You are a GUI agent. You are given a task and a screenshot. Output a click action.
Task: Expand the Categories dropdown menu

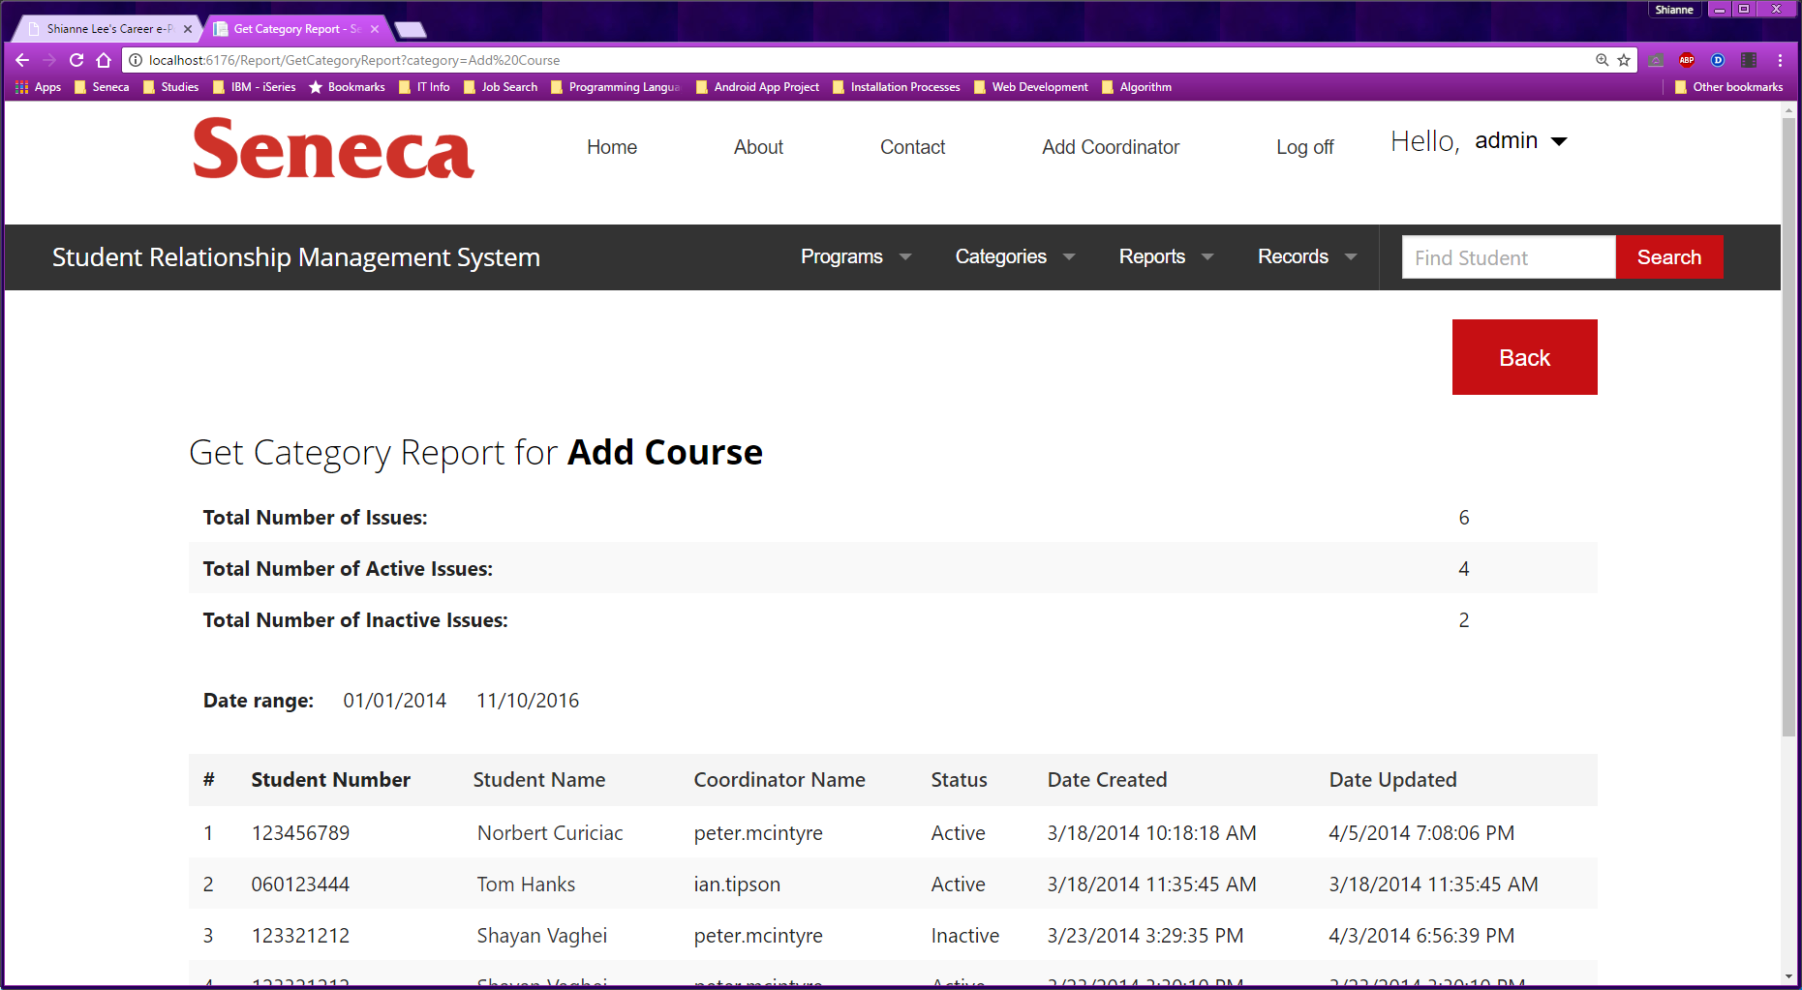pyautogui.click(x=1015, y=256)
